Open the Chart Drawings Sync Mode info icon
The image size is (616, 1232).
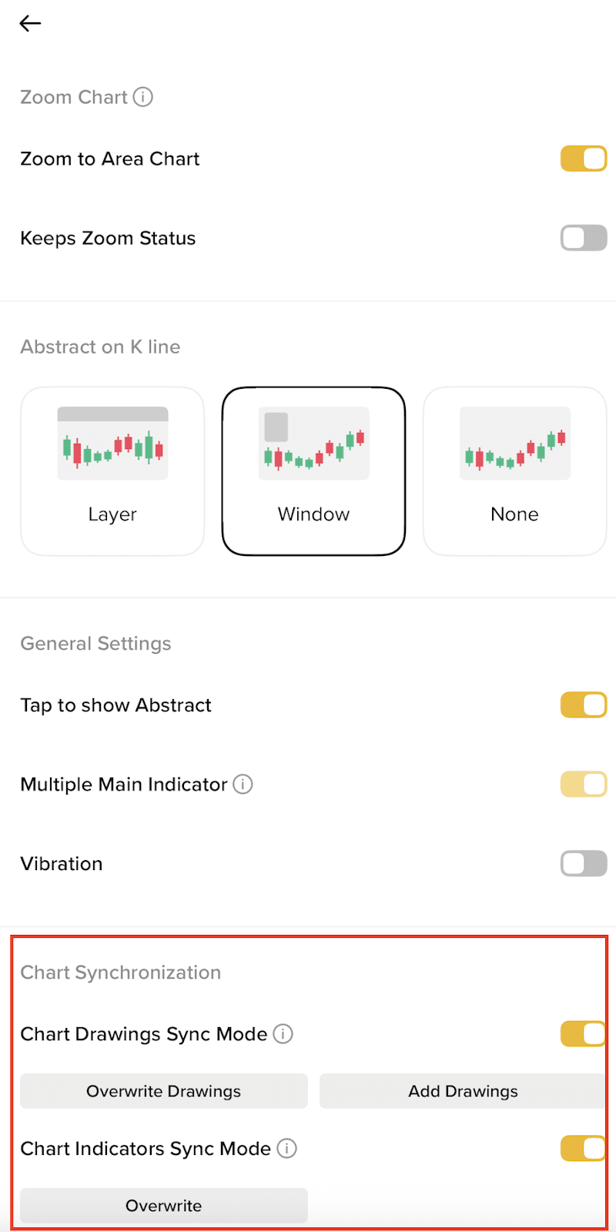click(x=283, y=1034)
